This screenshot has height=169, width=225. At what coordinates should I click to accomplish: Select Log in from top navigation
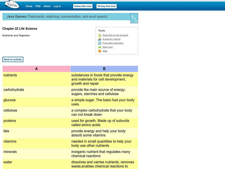(x=57, y=6)
